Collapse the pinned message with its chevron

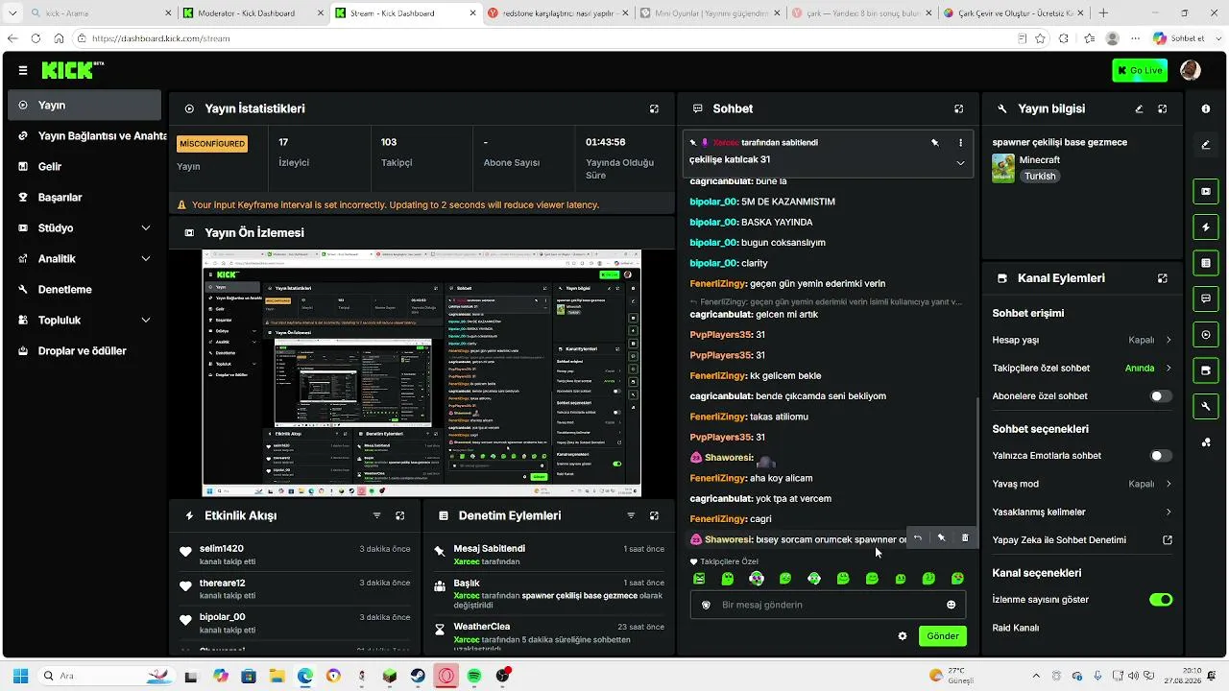pyautogui.click(x=960, y=163)
